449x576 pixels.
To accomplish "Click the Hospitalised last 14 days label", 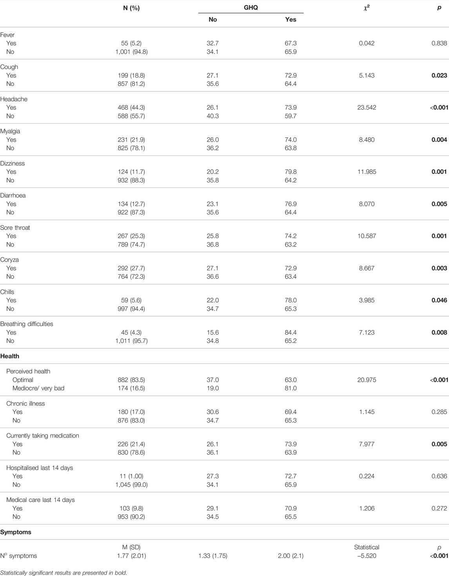I will tap(40, 468).
